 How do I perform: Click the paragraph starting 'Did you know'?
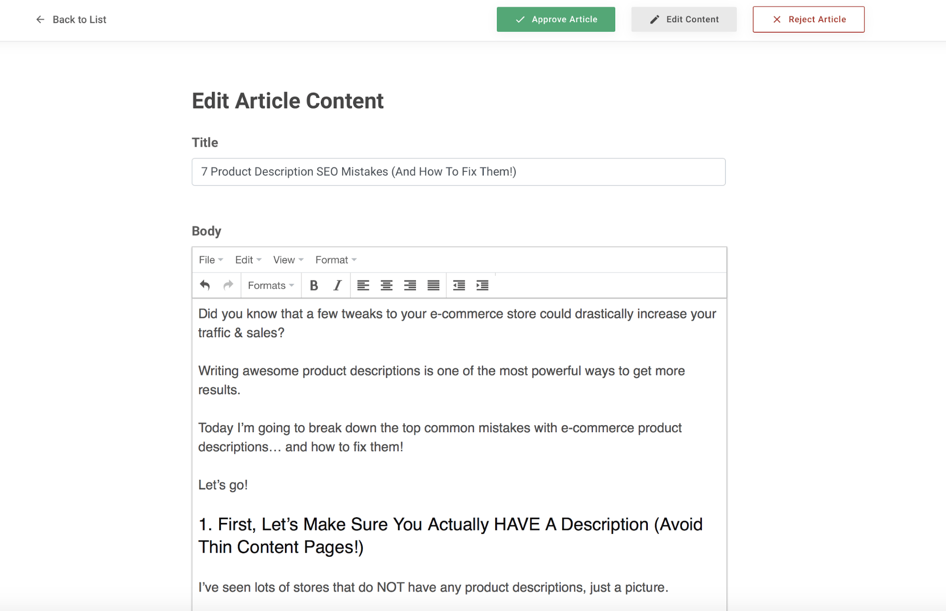(457, 323)
